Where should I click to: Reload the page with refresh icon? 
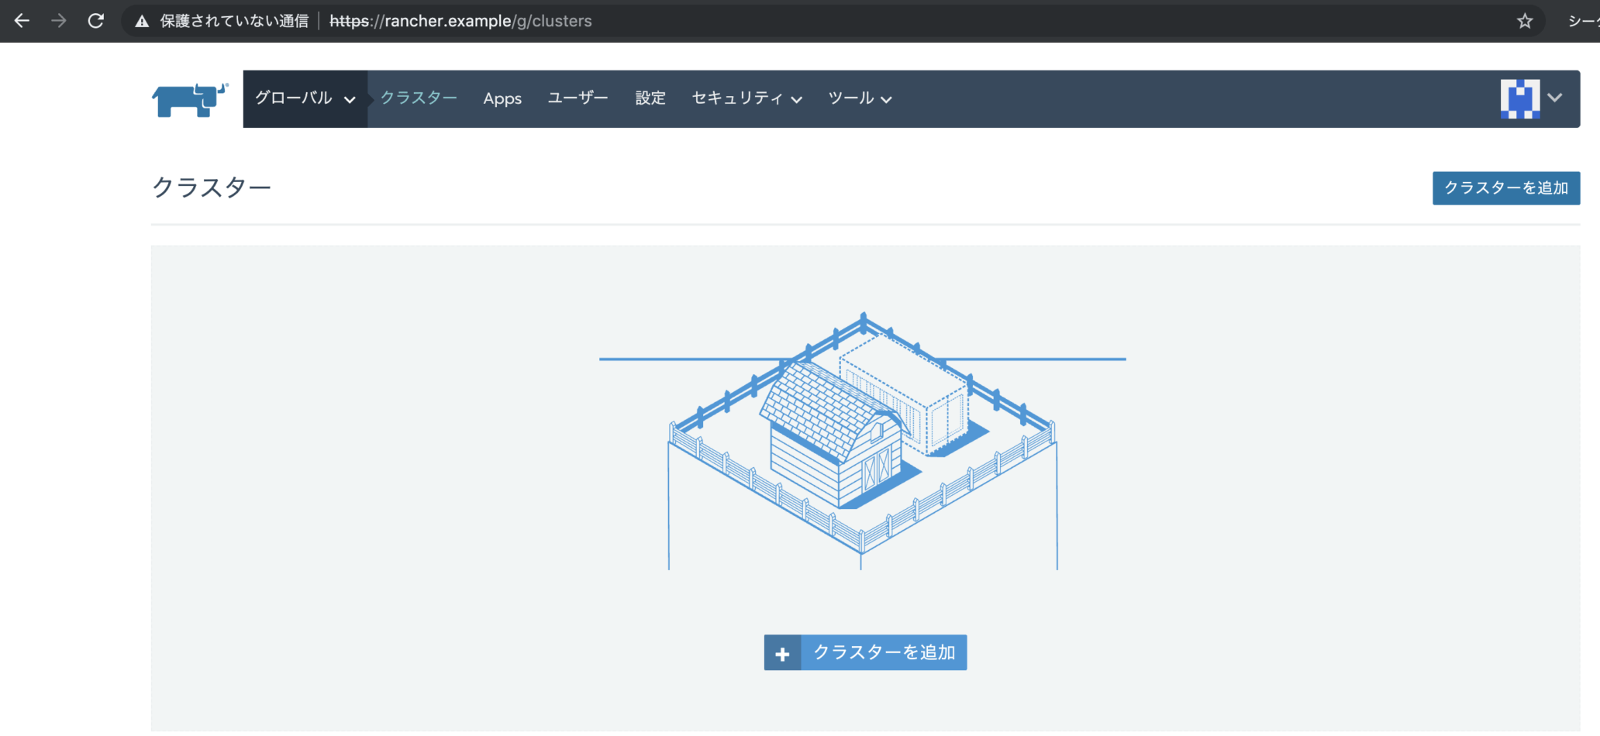(96, 21)
